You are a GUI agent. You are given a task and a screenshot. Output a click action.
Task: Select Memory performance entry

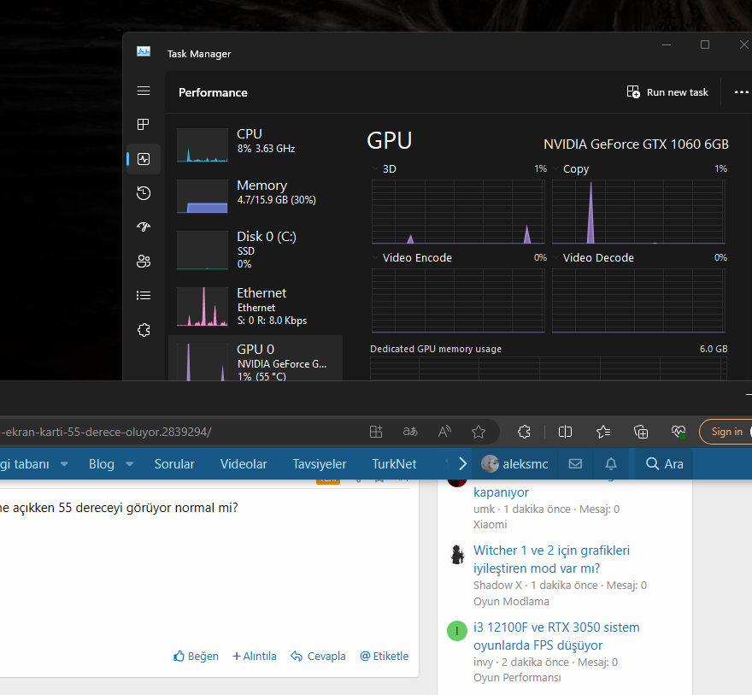pos(256,196)
